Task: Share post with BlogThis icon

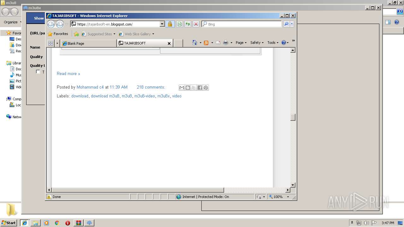Action: point(188,88)
